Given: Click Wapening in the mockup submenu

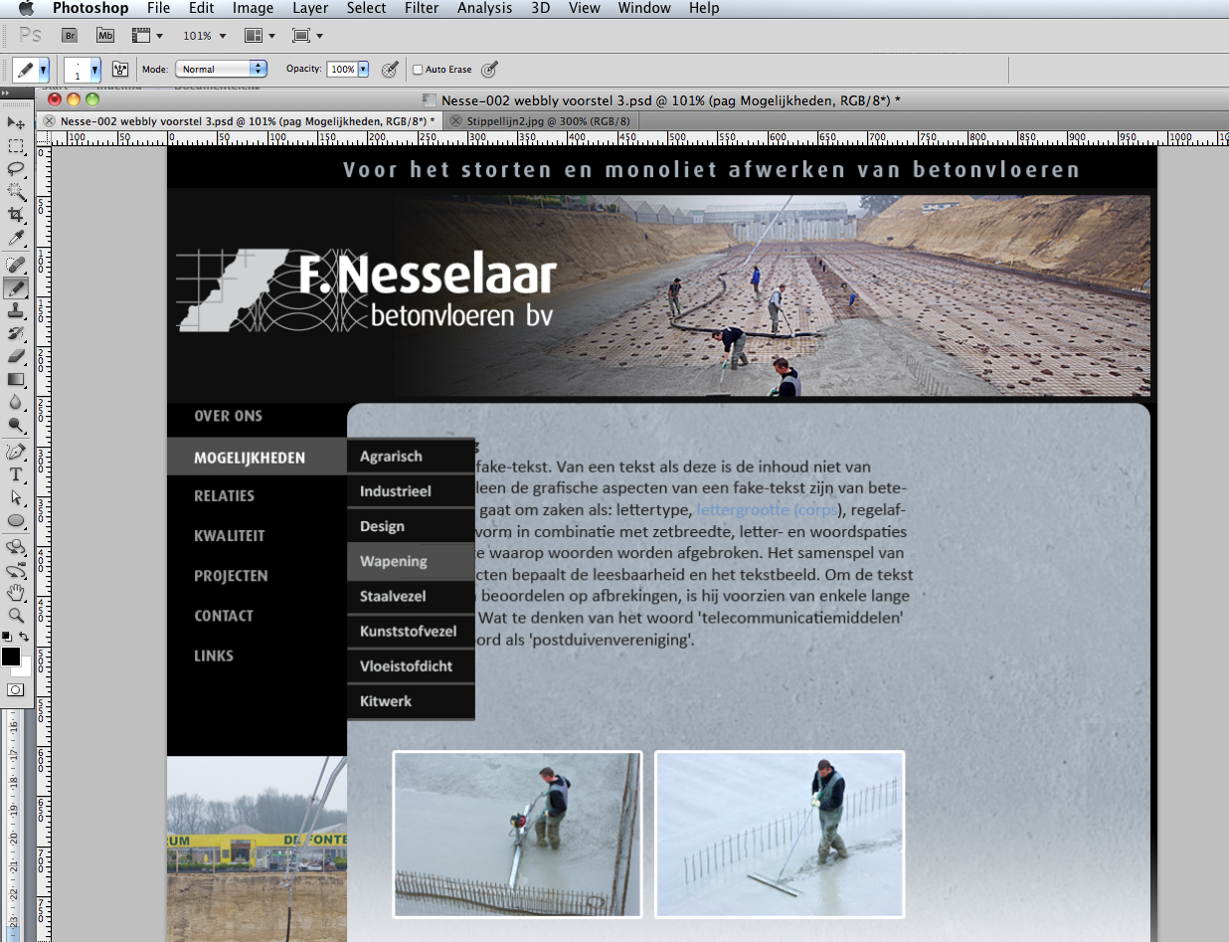Looking at the screenshot, I should [x=411, y=561].
